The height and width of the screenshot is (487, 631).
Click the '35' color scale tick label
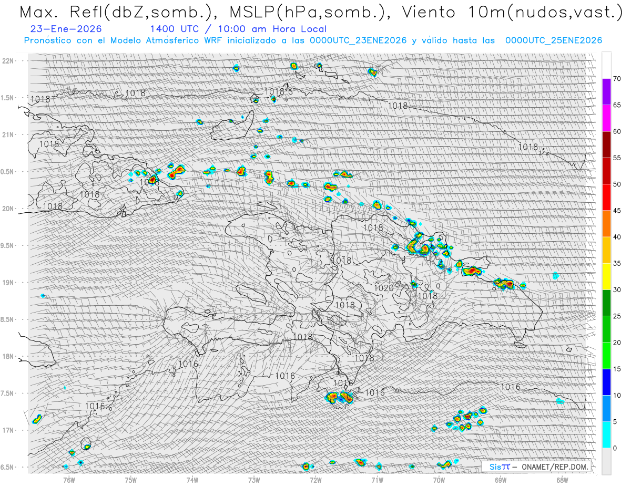click(617, 263)
